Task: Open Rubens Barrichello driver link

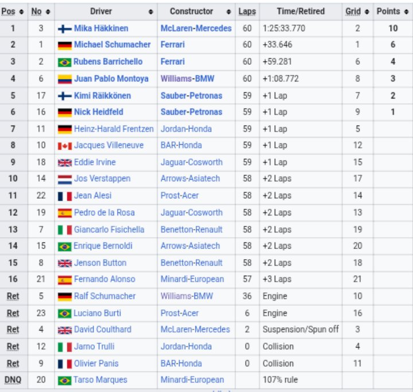Action: point(108,62)
